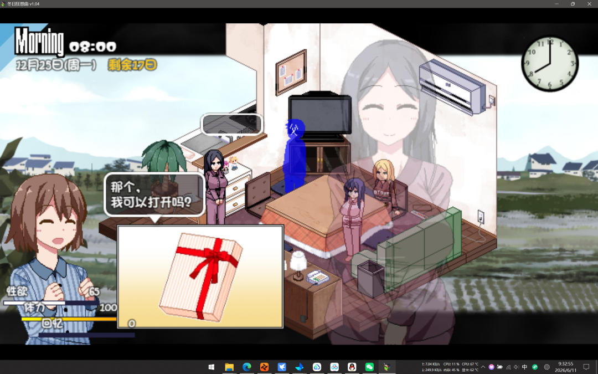Image resolution: width=598 pixels, height=374 pixels.
Task: Open File Explorer from the taskbar
Action: pos(229,367)
